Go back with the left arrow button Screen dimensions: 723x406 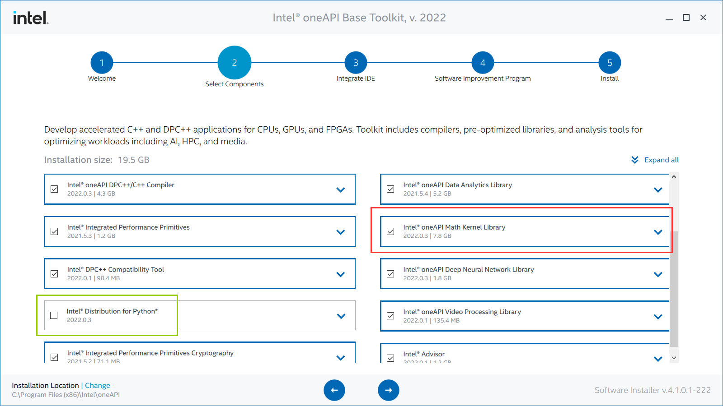click(334, 390)
